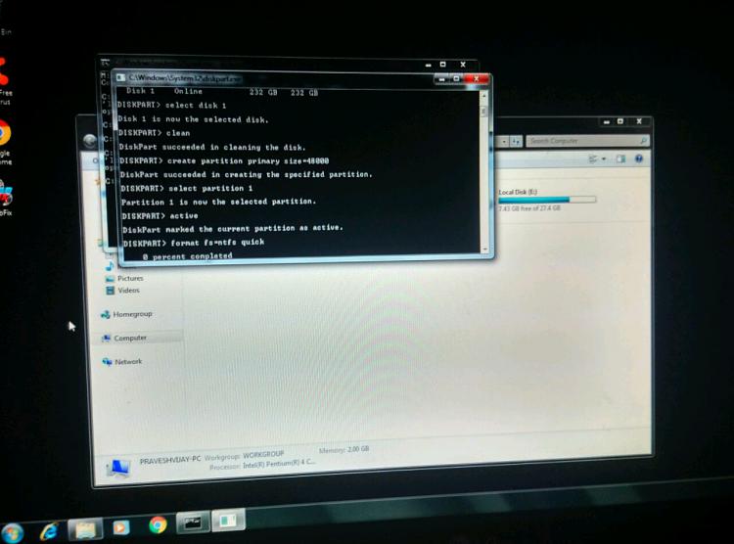
Task: Minimize the Explorer Computer window
Action: point(606,121)
